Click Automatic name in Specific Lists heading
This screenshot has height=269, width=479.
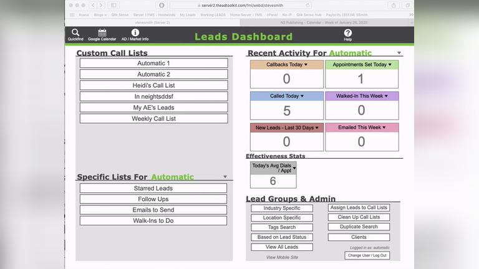[172, 177]
